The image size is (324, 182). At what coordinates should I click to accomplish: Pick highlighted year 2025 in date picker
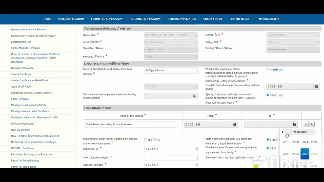[305, 154]
